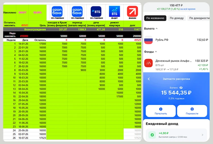Click the Вознаграждение row label
This screenshot has width=213, height=144.
35,29
